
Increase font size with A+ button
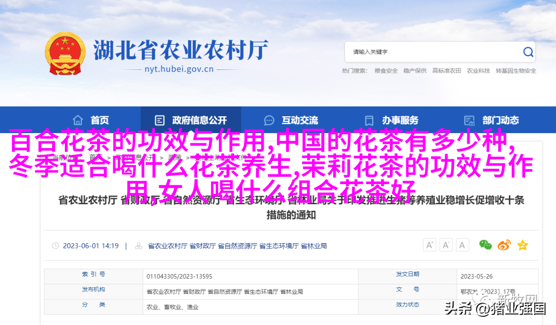tap(429, 245)
